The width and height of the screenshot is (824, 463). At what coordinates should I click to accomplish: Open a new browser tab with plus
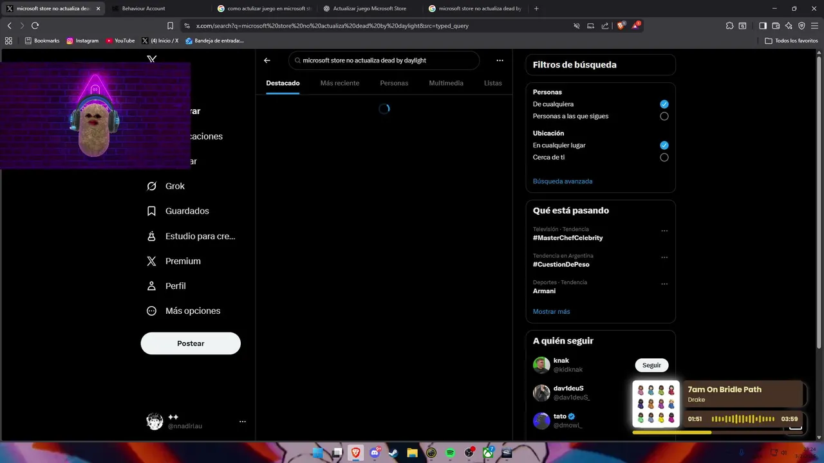point(536,8)
